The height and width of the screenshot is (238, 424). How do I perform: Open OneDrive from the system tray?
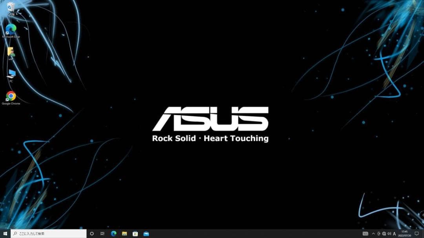point(379,234)
